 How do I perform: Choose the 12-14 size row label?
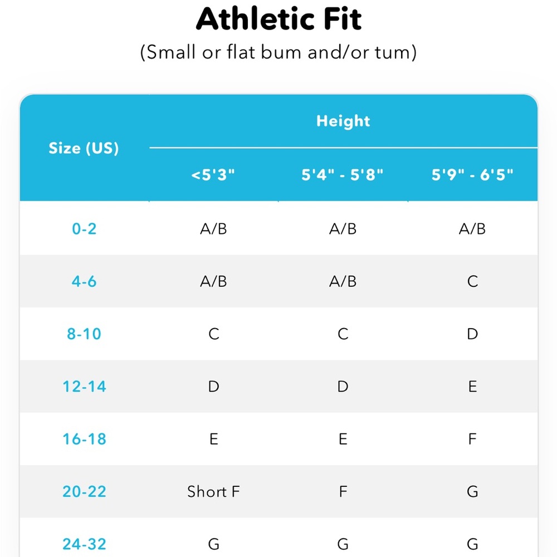84,386
